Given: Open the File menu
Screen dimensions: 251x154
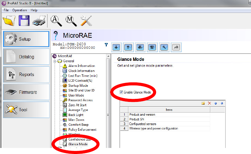Looking at the screenshot, I should [x=6, y=10].
